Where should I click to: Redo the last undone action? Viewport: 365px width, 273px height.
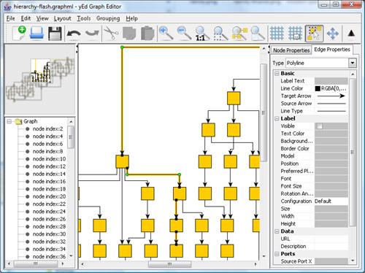92,34
